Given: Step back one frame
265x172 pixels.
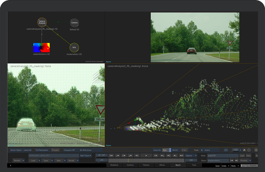Looking at the screenshot, I should 137,155.
